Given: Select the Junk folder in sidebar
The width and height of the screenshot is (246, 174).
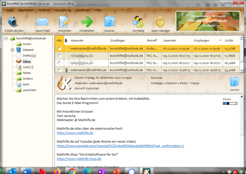Looking at the screenshot, I should [27, 67].
